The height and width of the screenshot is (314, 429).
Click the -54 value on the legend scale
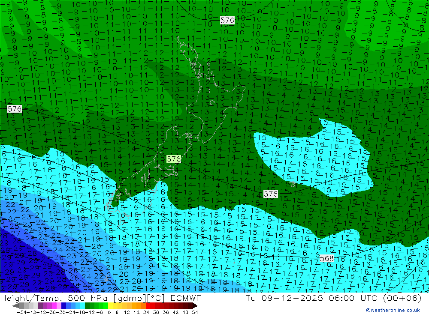tap(21, 312)
